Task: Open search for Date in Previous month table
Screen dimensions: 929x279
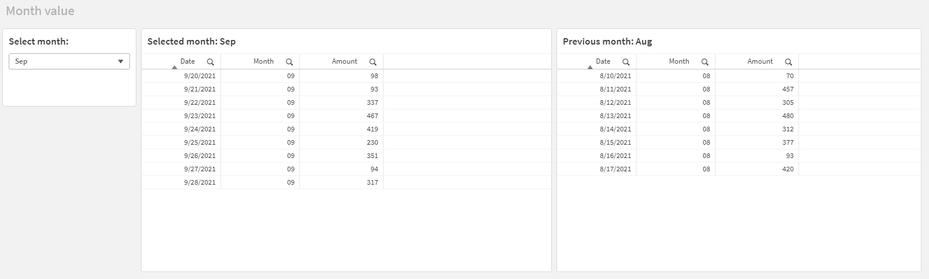Action: point(626,62)
